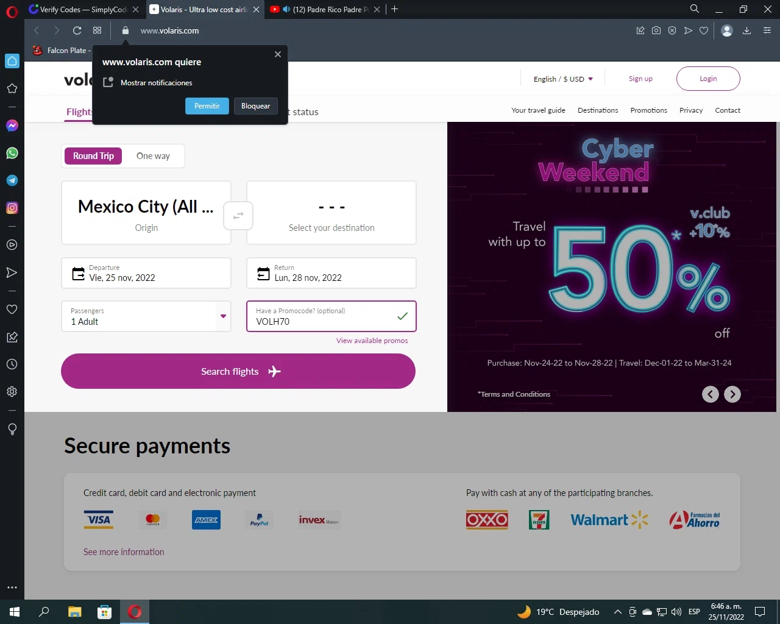
Task: Open the Departure date picker
Action: (x=146, y=273)
